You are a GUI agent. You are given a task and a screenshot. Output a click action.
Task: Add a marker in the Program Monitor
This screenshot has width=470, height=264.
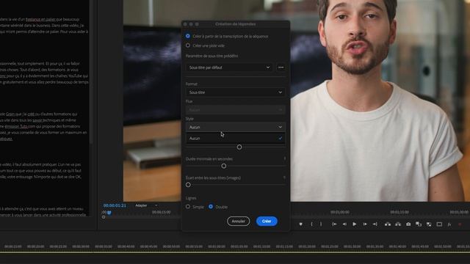pyautogui.click(x=300, y=224)
